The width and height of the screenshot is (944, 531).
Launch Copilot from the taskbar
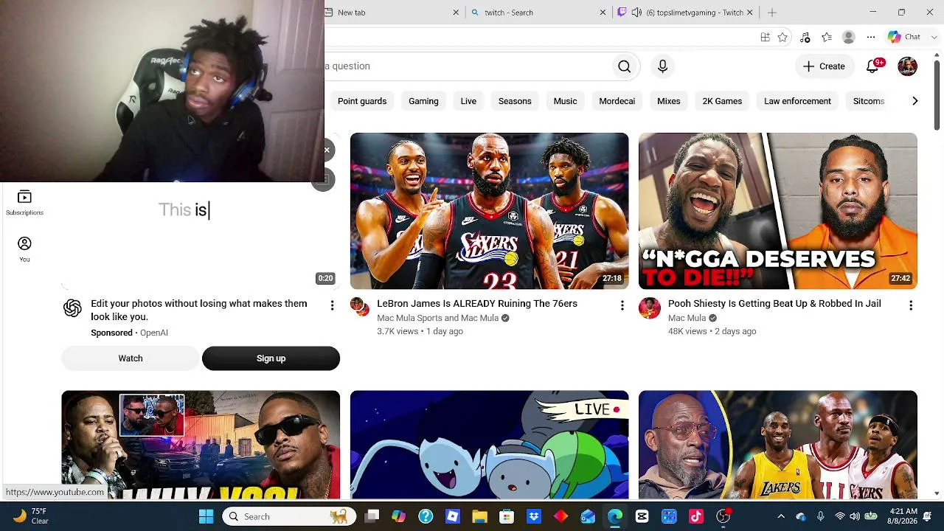tap(399, 516)
